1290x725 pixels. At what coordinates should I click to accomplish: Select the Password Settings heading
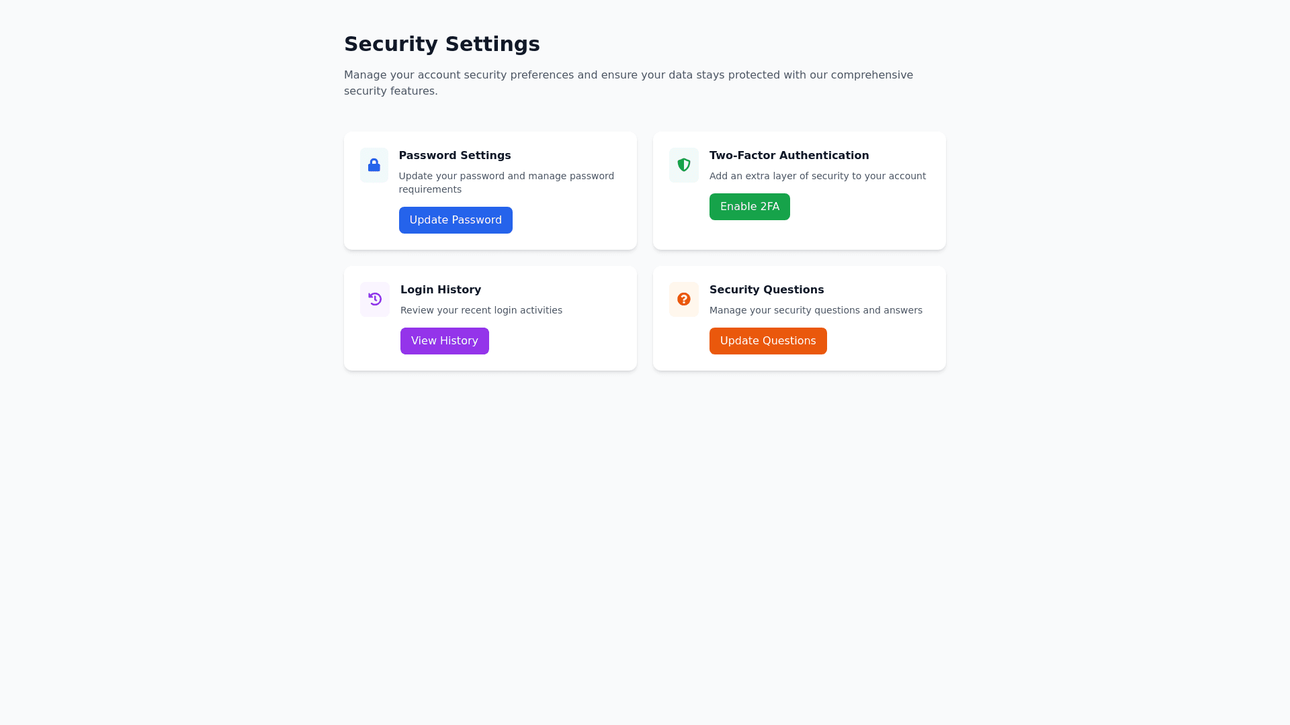point(454,156)
